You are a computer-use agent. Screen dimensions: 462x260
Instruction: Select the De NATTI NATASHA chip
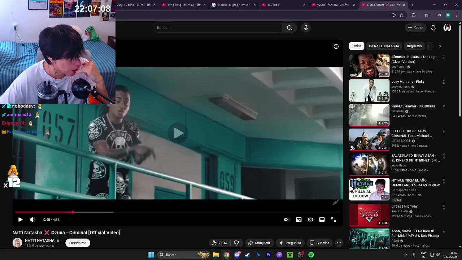coord(384,46)
